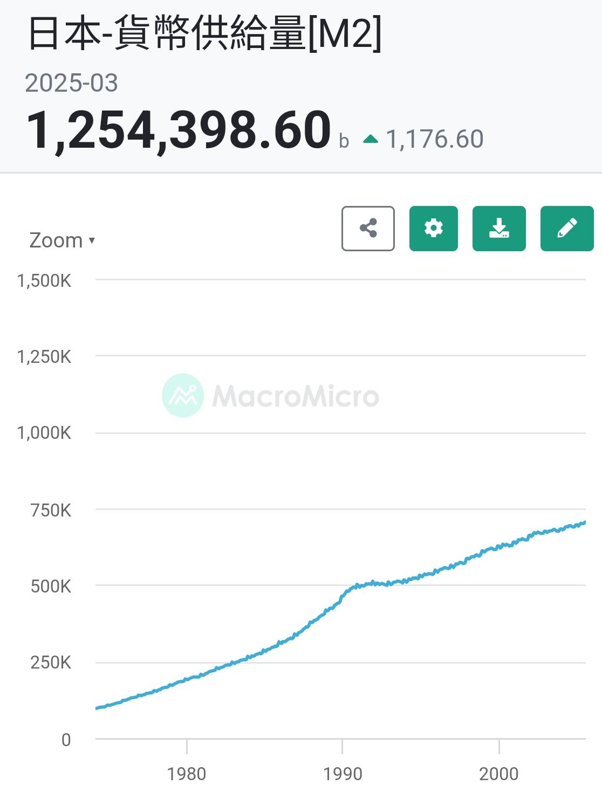602x806 pixels.
Task: Click the 1,000K y-axis label
Action: pos(44,433)
